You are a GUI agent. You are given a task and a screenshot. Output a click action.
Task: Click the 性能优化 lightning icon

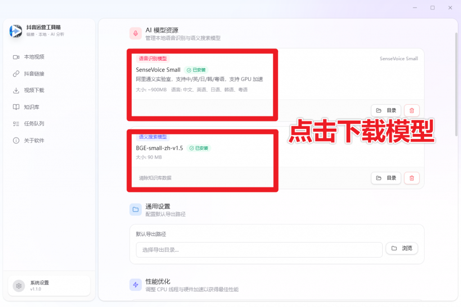(x=136, y=285)
